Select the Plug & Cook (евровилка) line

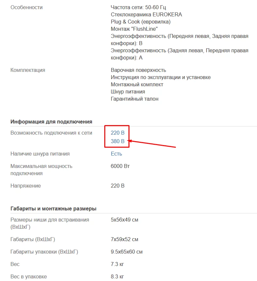pyautogui.click(x=141, y=22)
